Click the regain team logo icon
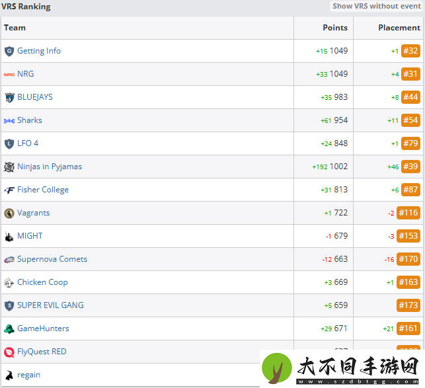The width and height of the screenshot is (425, 388). pos(9,375)
